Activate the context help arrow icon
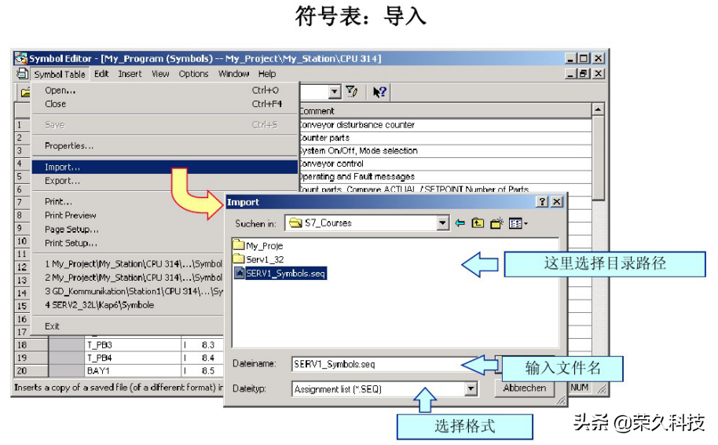718x445 pixels. pyautogui.click(x=379, y=92)
